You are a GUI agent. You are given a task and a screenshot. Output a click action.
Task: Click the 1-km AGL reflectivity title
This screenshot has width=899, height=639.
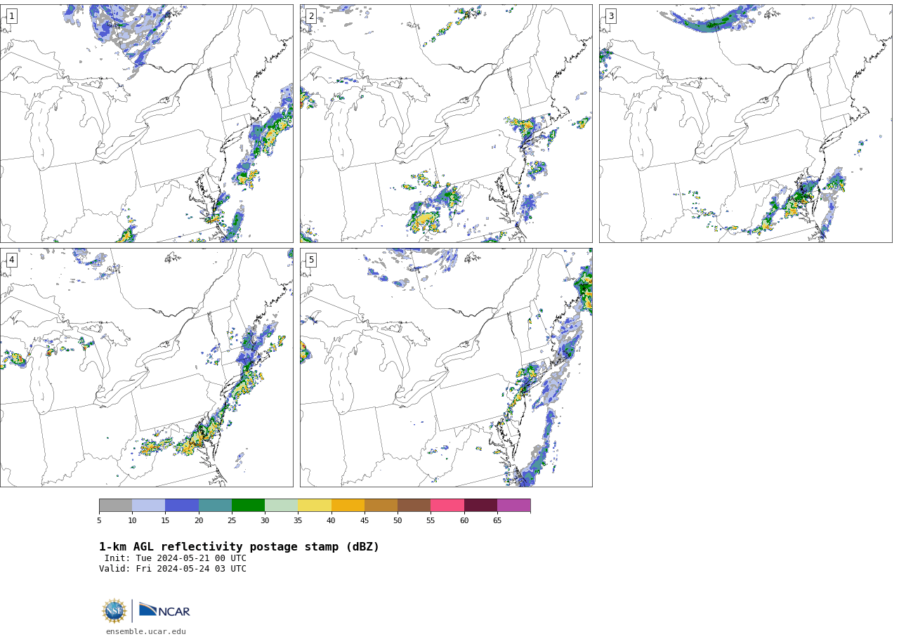[x=239, y=547]
